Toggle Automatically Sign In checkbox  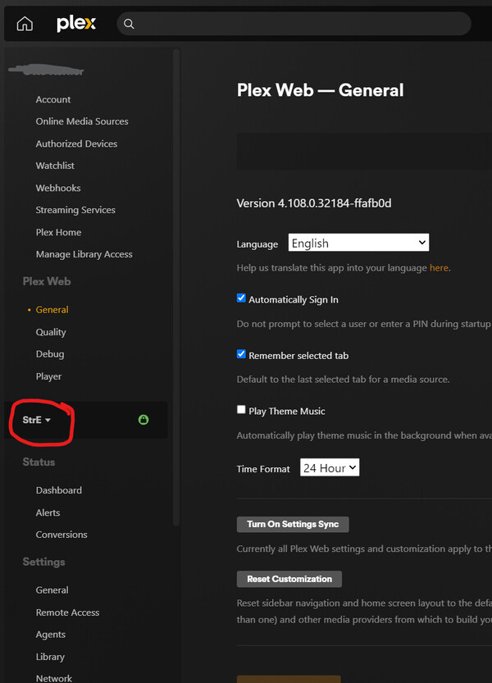click(x=241, y=298)
